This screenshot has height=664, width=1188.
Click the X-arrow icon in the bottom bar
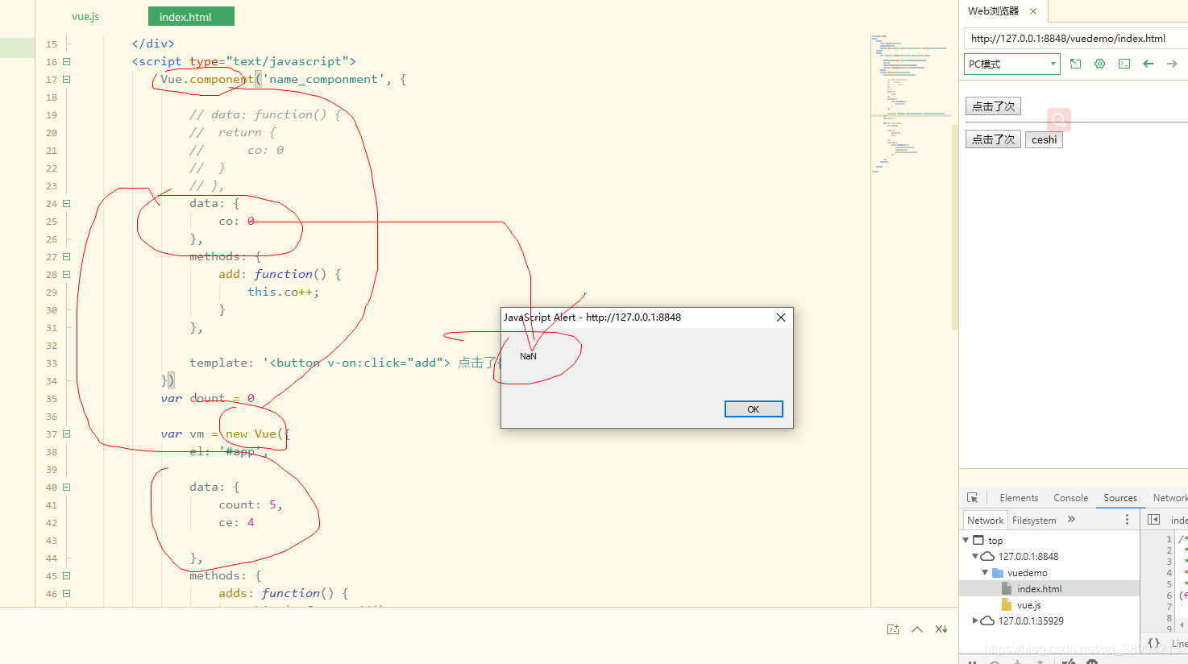(941, 629)
